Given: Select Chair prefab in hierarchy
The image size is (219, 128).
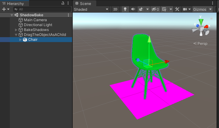Looking at the screenshot, I should point(33,40).
